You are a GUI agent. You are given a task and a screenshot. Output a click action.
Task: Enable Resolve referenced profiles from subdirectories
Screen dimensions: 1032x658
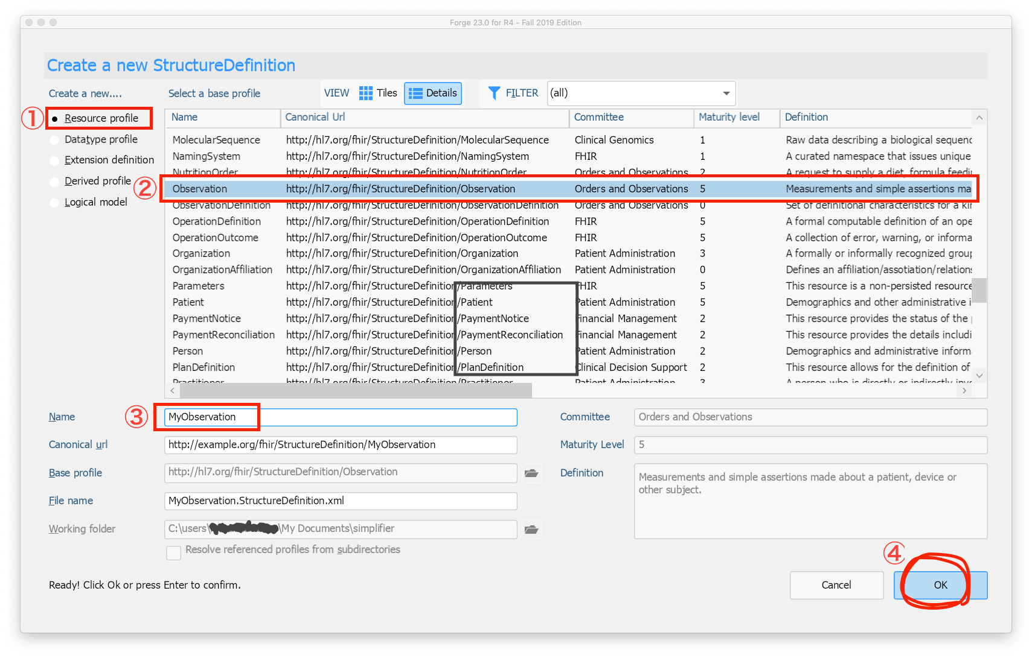[174, 552]
